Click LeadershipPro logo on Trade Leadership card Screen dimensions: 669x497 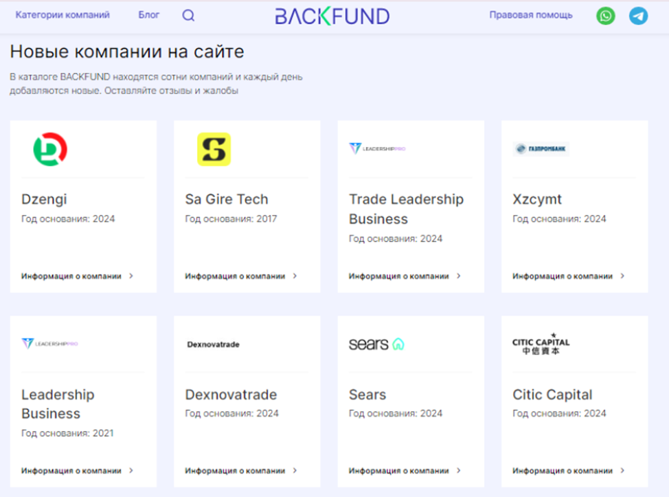pos(377,148)
